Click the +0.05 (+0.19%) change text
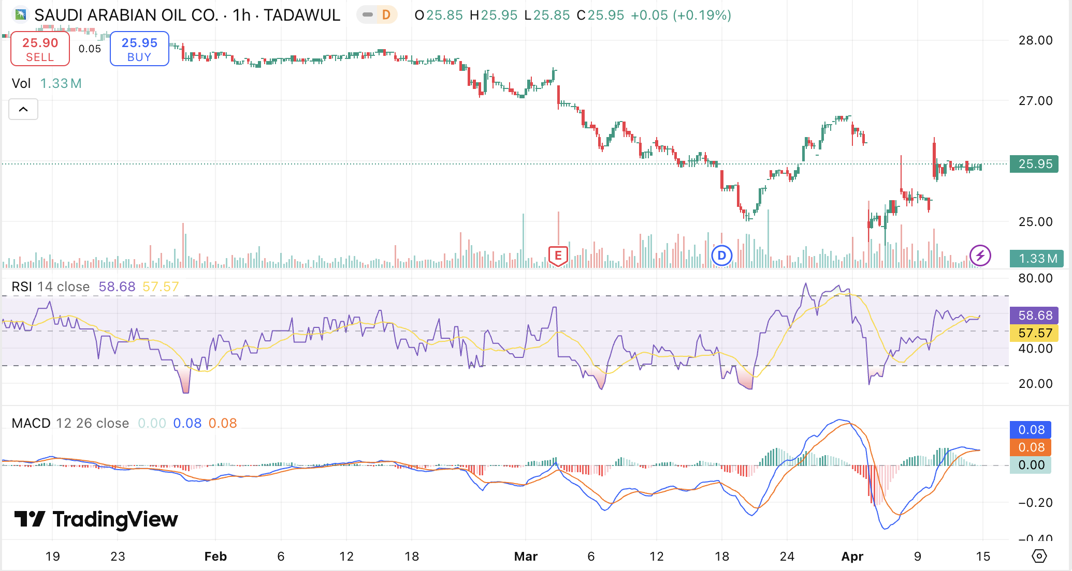Screen dimensions: 1072x571 coord(681,15)
